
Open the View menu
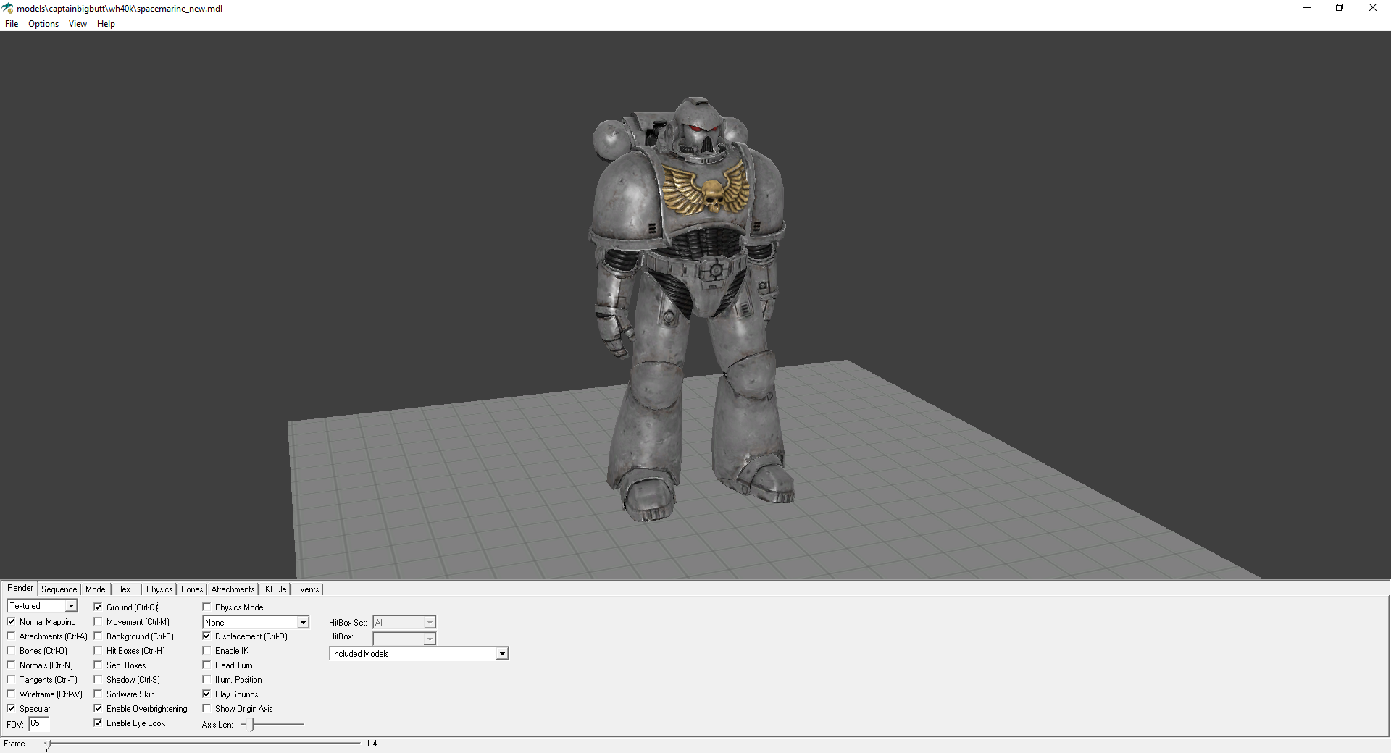(78, 24)
